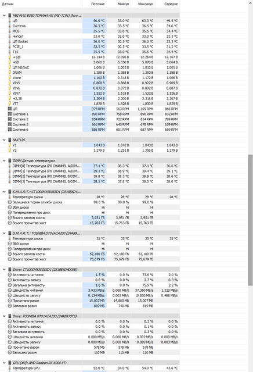Click the current value 15,763 ГБ

pos(97,223)
